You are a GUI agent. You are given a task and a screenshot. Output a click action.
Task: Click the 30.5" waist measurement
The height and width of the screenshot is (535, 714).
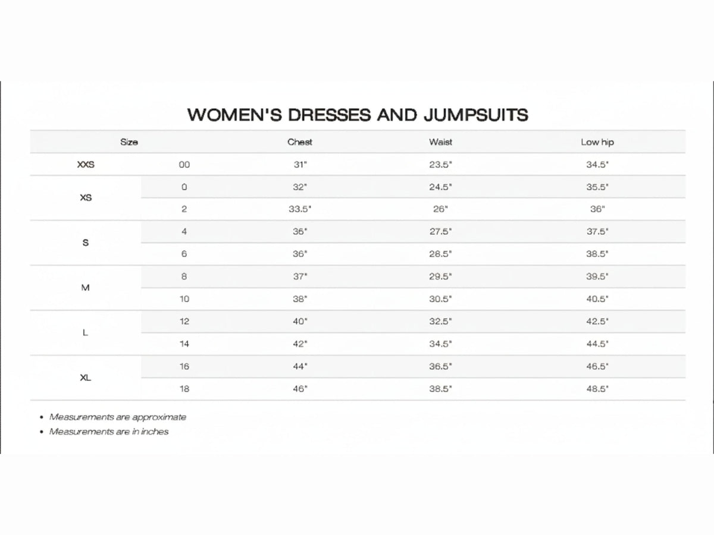pyautogui.click(x=440, y=299)
